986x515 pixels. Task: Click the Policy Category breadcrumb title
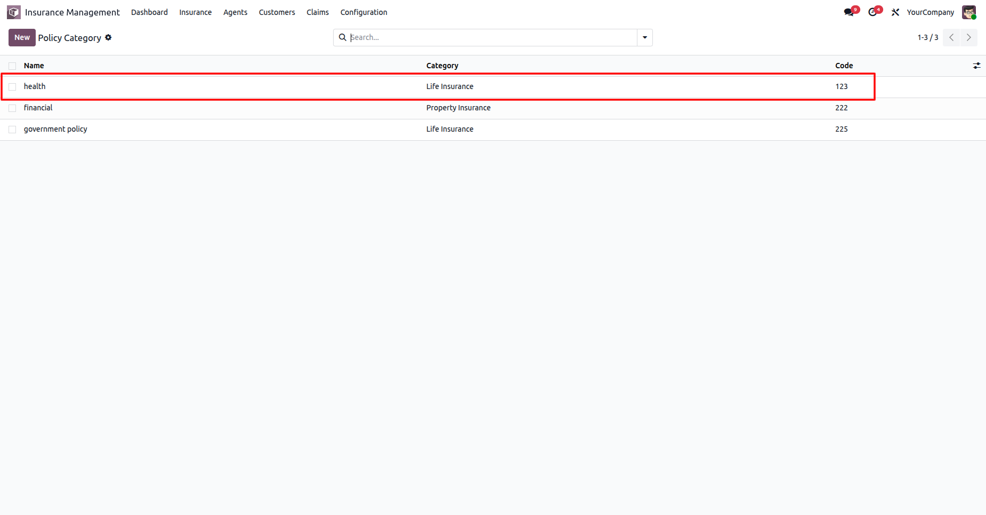click(x=70, y=38)
